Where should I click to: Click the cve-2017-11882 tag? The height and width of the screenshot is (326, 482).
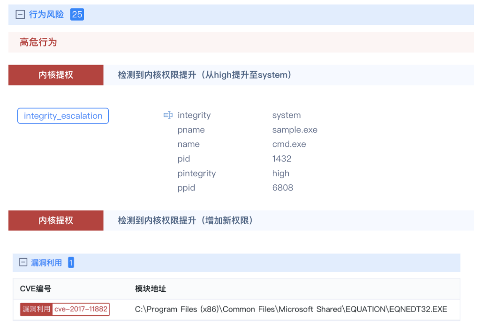pos(81,309)
